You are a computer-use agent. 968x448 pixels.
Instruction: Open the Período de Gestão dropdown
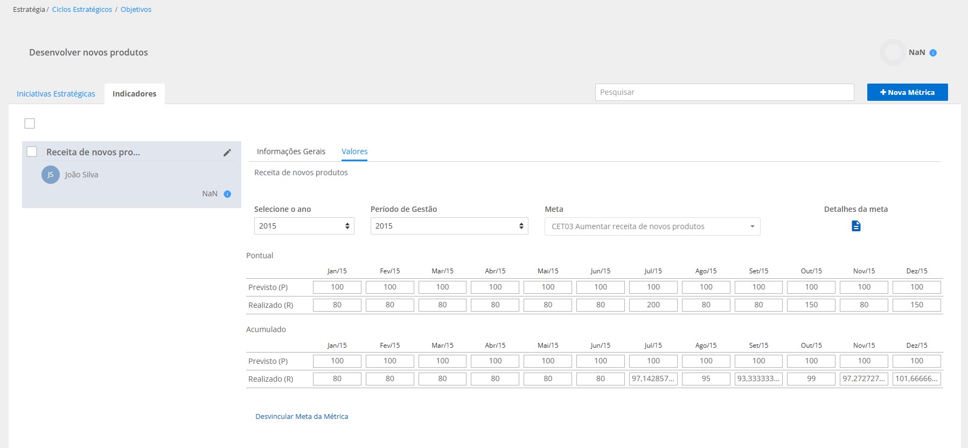pos(449,226)
